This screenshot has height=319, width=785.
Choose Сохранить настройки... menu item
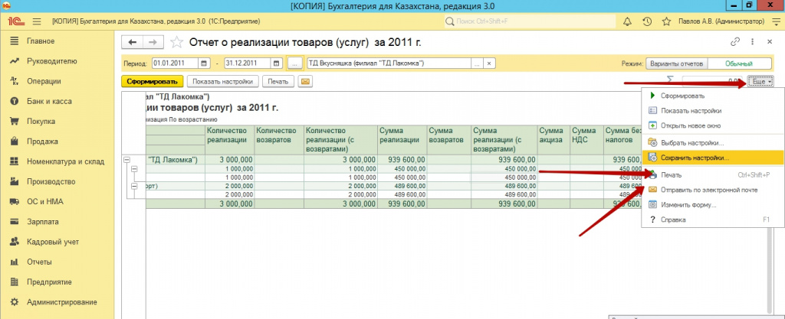point(712,158)
